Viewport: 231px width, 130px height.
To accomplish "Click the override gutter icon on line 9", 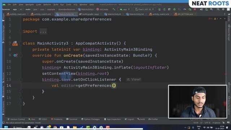I will click(x=15, y=55).
